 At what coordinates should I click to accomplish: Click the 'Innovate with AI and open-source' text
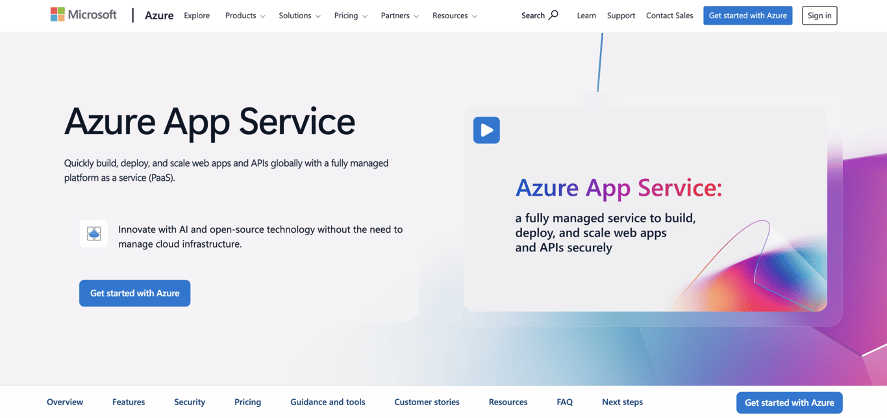tap(260, 237)
